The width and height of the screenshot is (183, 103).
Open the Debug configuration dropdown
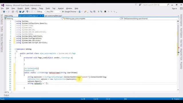[x=45, y=12]
